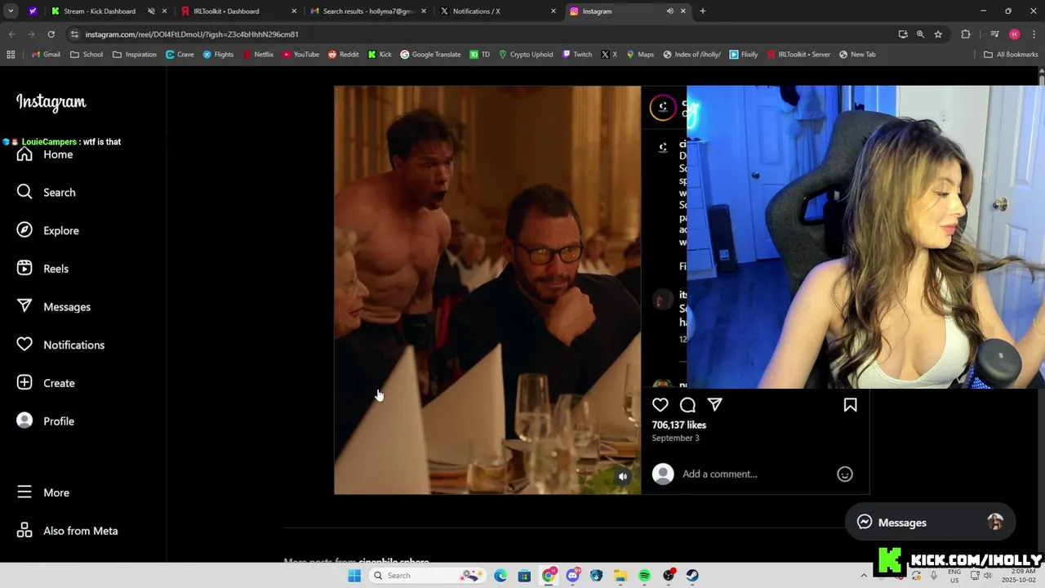This screenshot has height=588, width=1045.
Task: Save the reel with bookmark icon
Action: pyautogui.click(x=850, y=405)
